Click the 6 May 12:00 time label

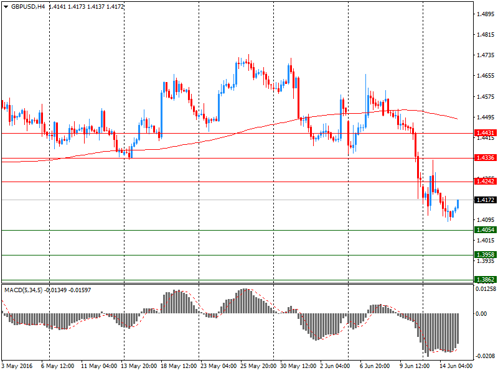tap(57, 366)
